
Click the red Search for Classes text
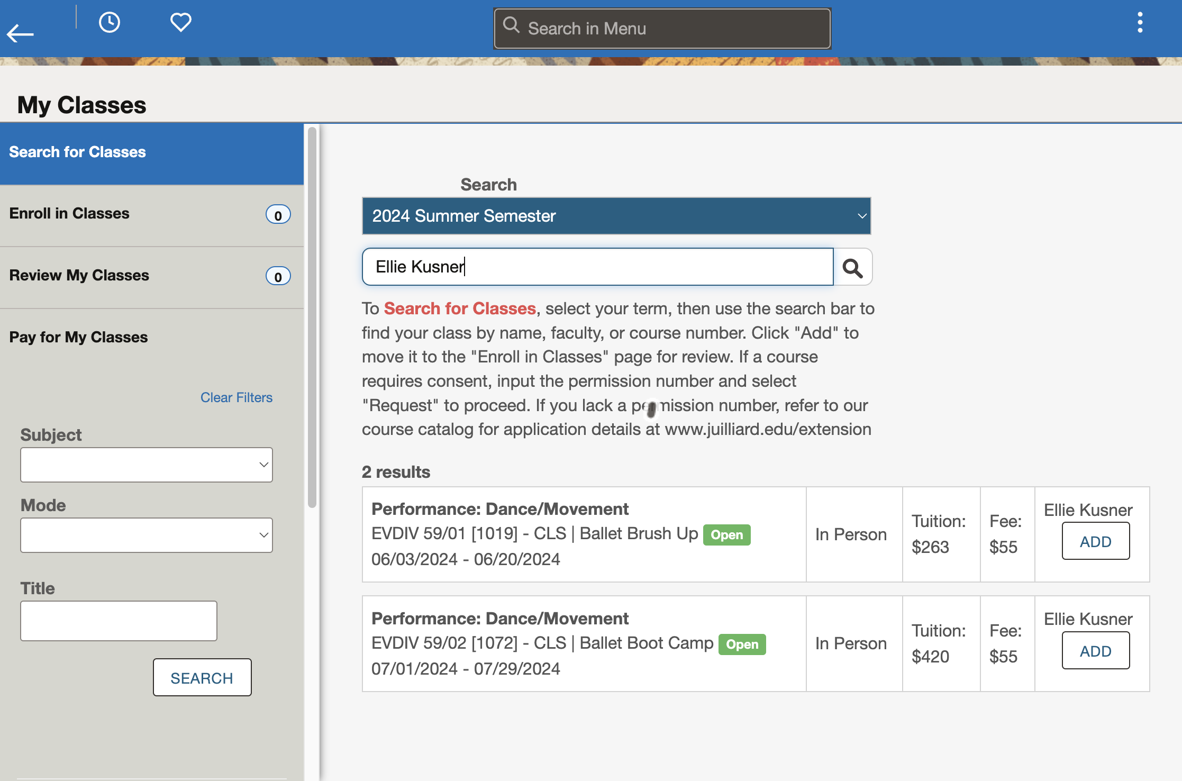coord(460,308)
